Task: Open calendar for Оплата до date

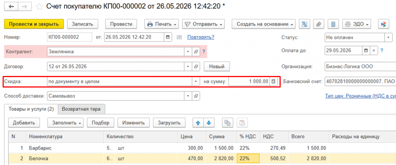Action: (x=366, y=51)
